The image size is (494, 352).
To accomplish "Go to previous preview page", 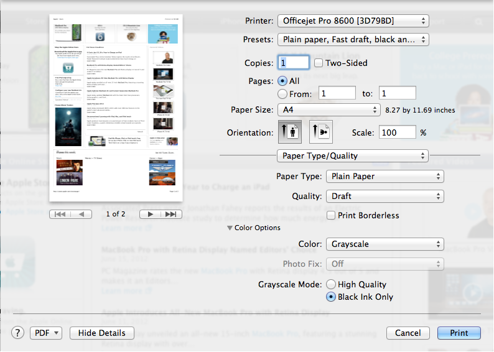I will tap(82, 215).
